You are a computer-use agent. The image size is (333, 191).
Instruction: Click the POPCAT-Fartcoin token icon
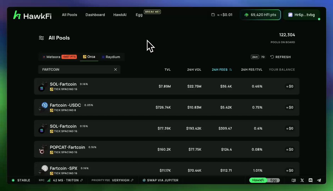[x=43, y=149]
